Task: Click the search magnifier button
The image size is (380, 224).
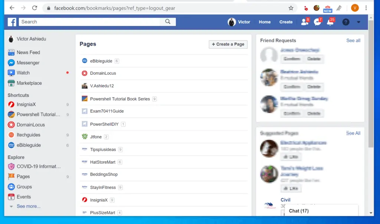Action: [x=168, y=22]
